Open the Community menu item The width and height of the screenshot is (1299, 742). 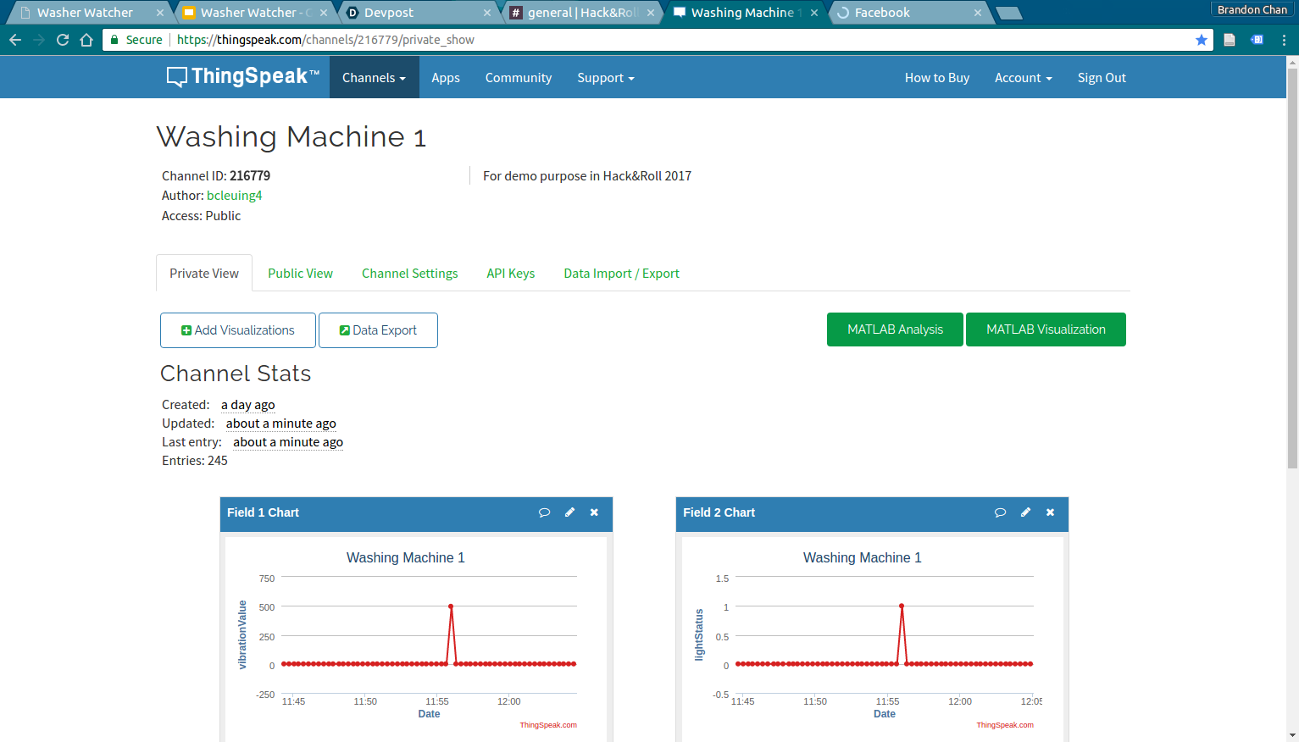click(x=519, y=77)
